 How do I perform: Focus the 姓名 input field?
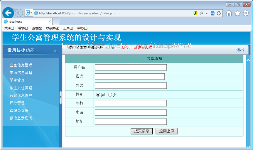tap(131, 86)
